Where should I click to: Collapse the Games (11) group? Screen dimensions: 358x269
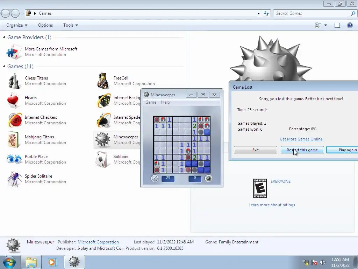coord(4,66)
